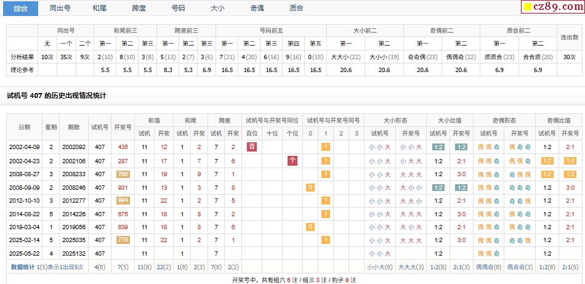
Task: Click the 30次 value under 连出数
Action: [x=570, y=57]
